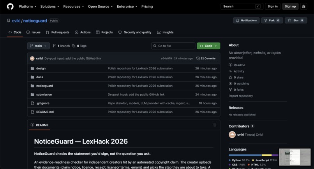Viewport: 314px width, 169px height.
Task: Open the Security and quality tab
Action: (x=135, y=32)
